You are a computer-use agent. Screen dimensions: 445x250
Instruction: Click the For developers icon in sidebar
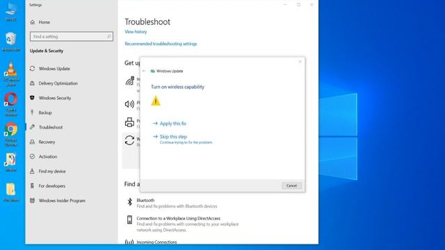point(33,186)
